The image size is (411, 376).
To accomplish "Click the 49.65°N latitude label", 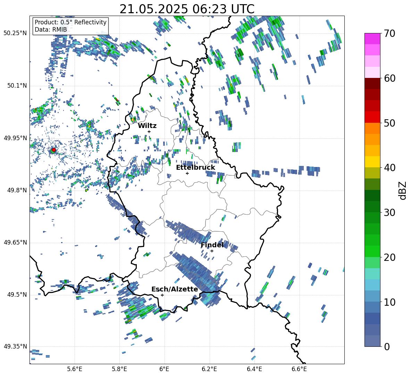I will pos(15,242).
